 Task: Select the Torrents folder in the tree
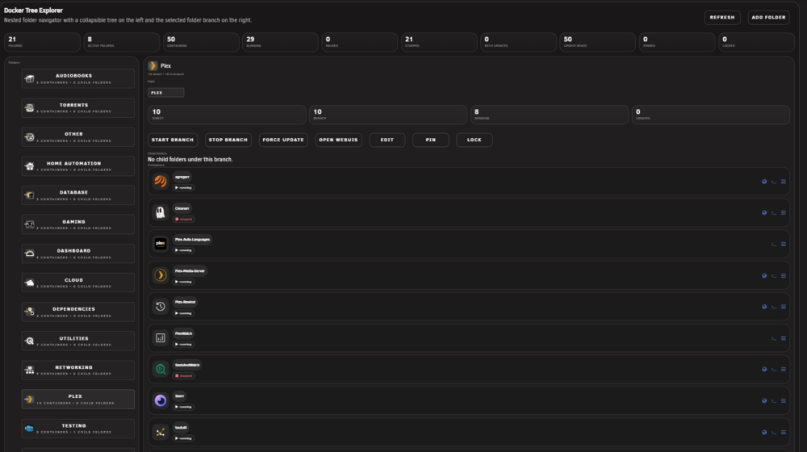coord(77,108)
